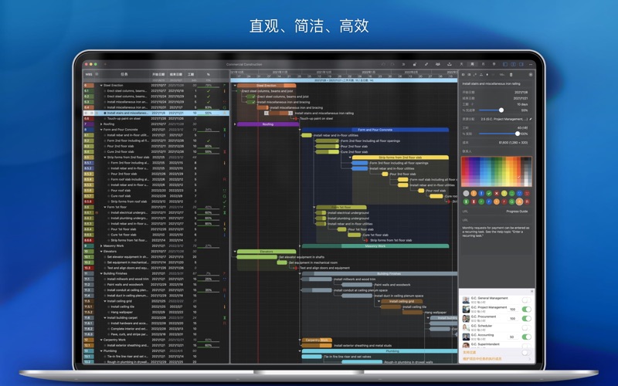The height and width of the screenshot is (386, 618).
Task: Enable G.C. Scheduler resource switch
Action: pos(526,327)
